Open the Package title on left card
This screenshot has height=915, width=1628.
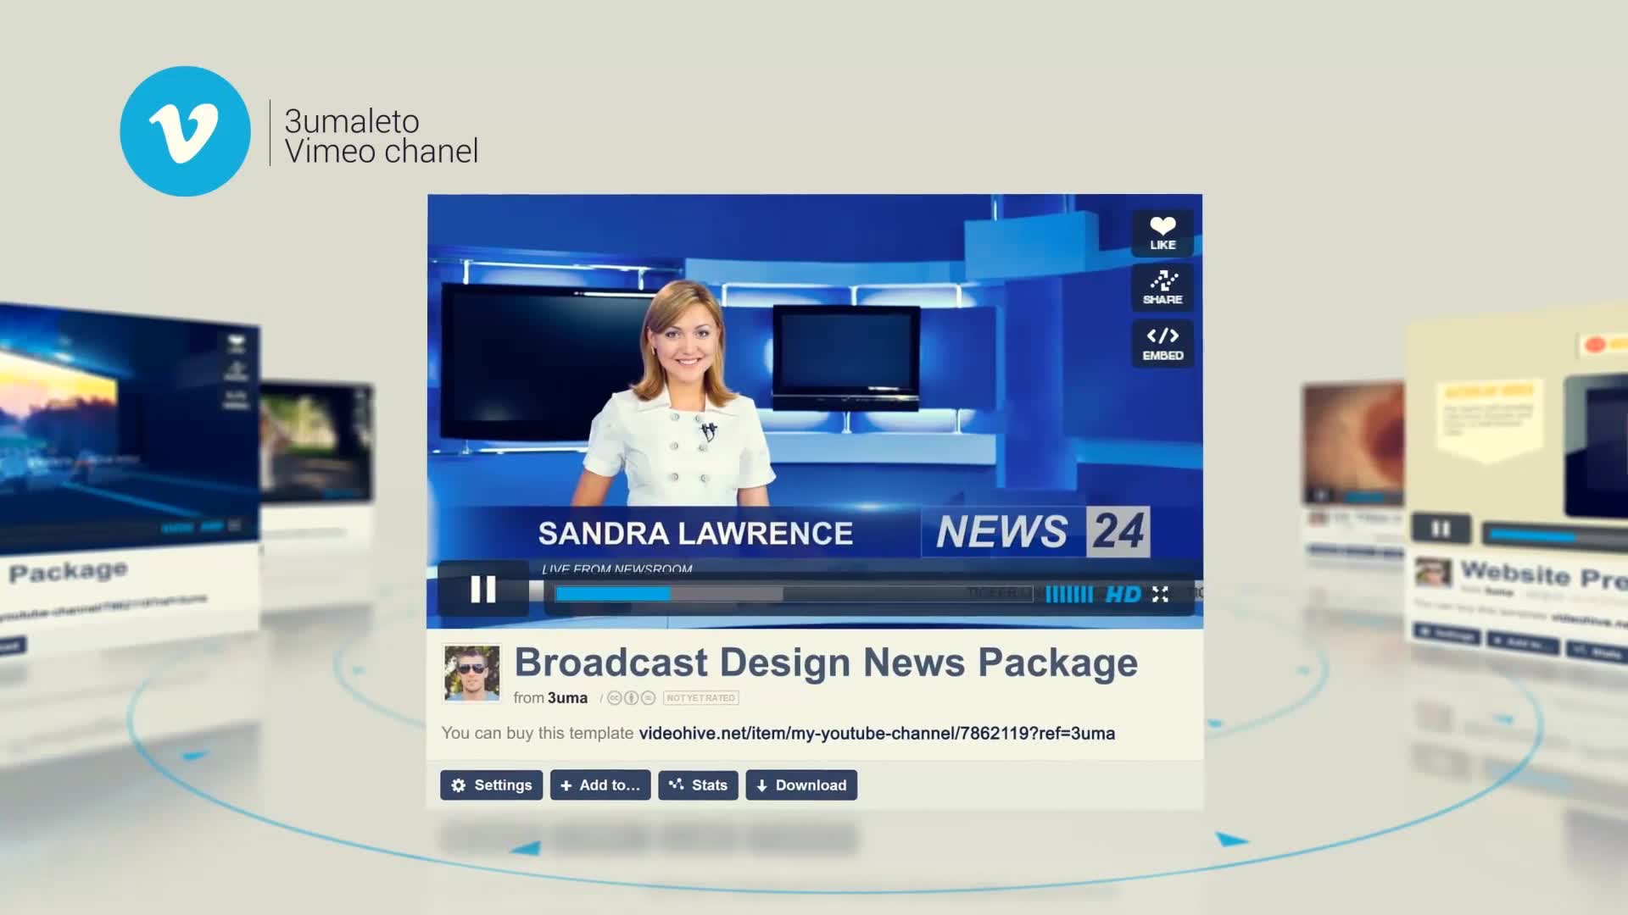coord(68,572)
